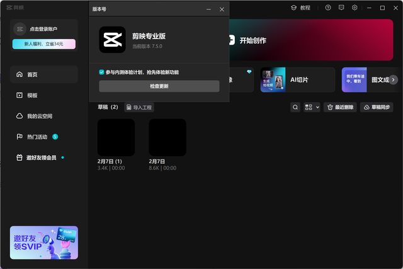Viewport: 403px width, 269px height.
Task: Click the current version 7.5.0 text
Action: coord(147,46)
